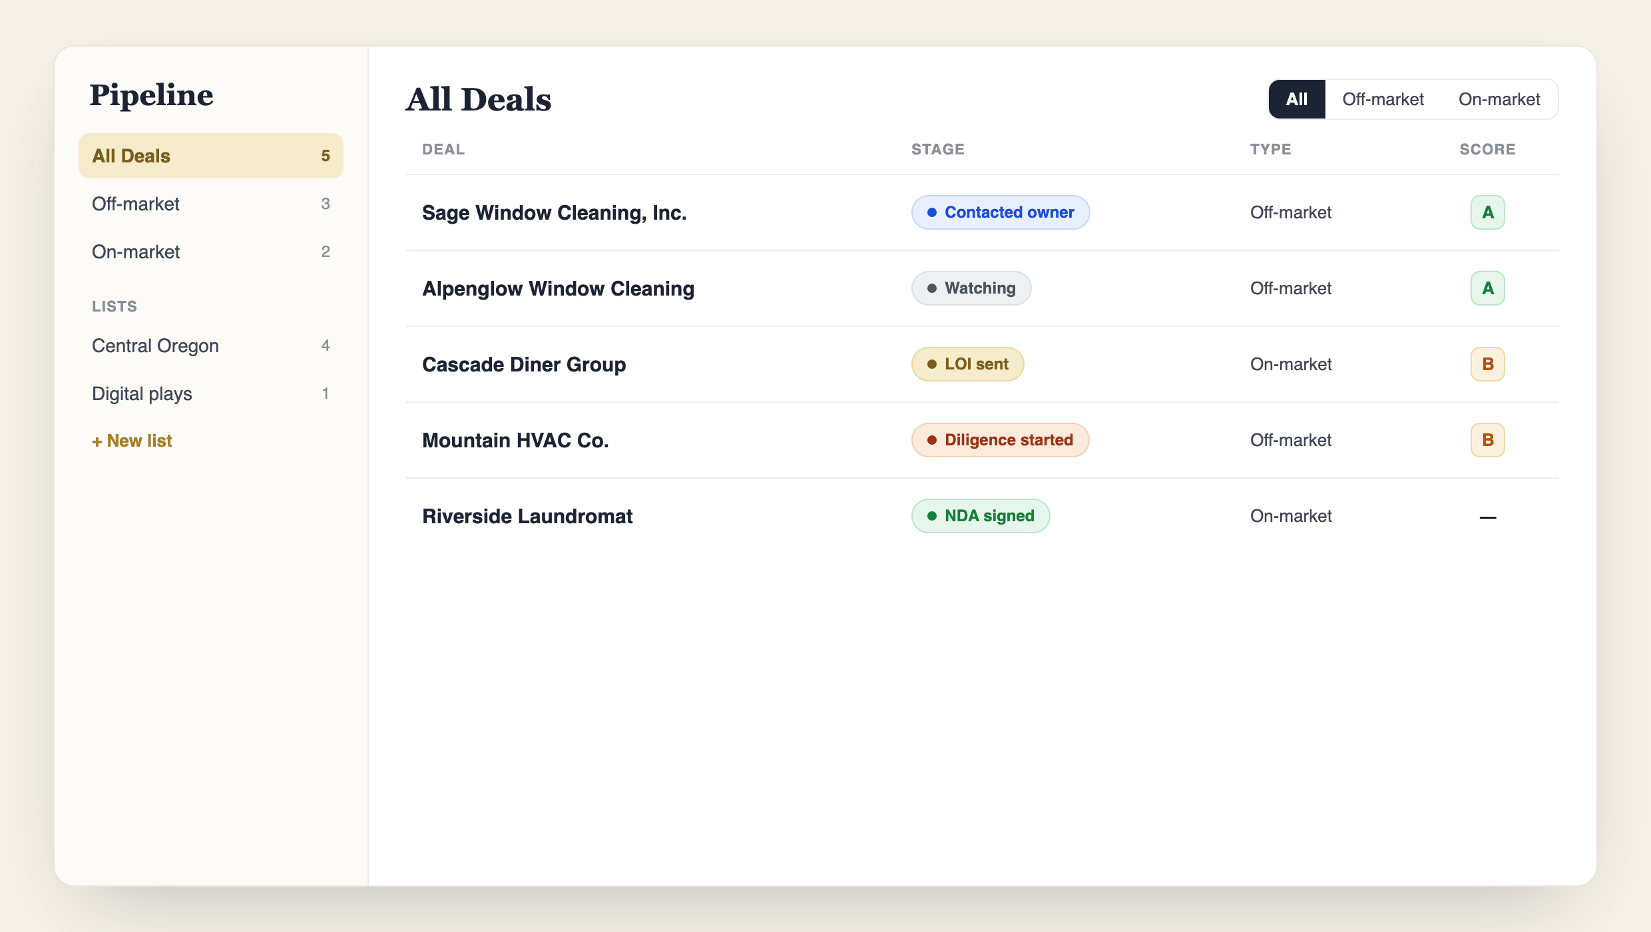1651x932 pixels.
Task: Click the Diligence started stage badge
Action: pyautogui.click(x=1000, y=440)
